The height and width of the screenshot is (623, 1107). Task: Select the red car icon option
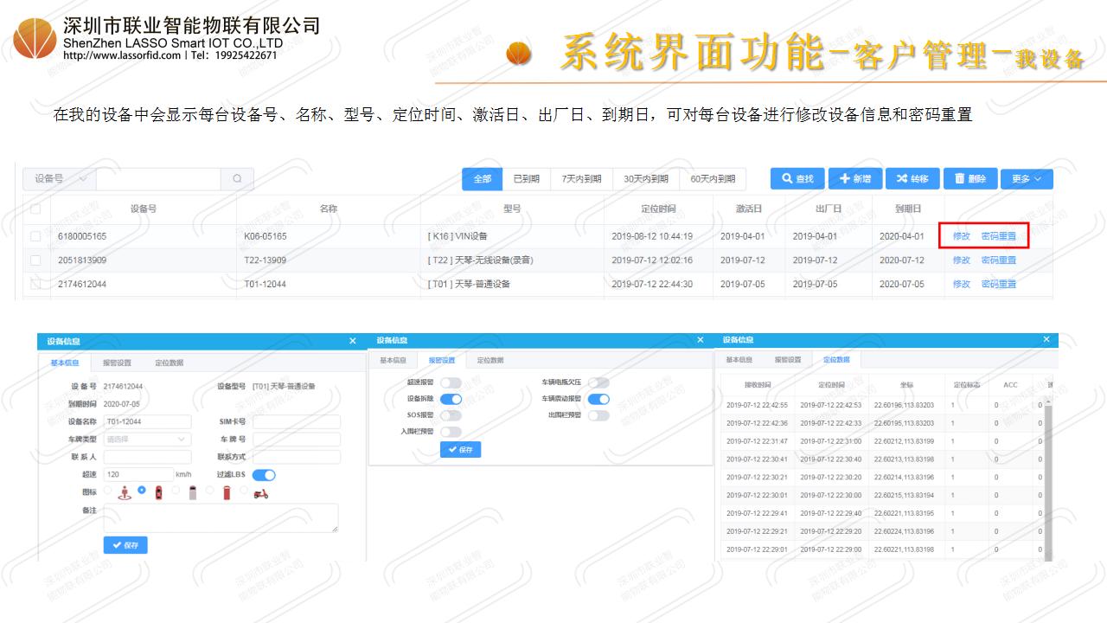(158, 492)
